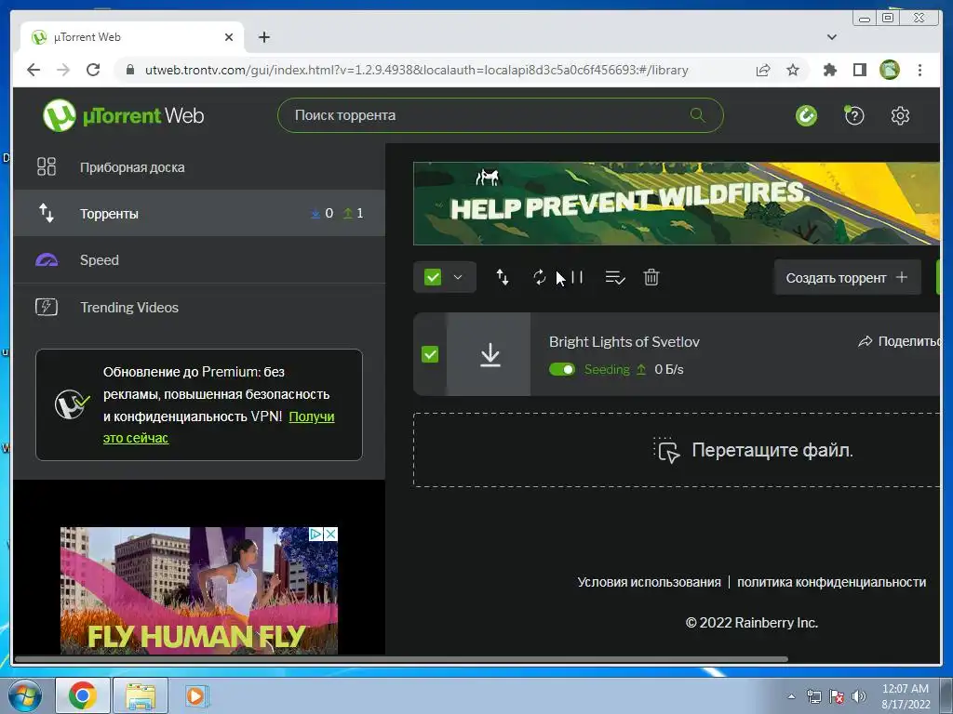Viewport: 953px width, 714px height.
Task: Click the µTorrent Web logo
Action: click(x=124, y=115)
